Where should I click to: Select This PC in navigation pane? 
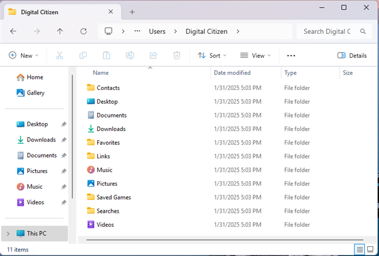point(35,234)
